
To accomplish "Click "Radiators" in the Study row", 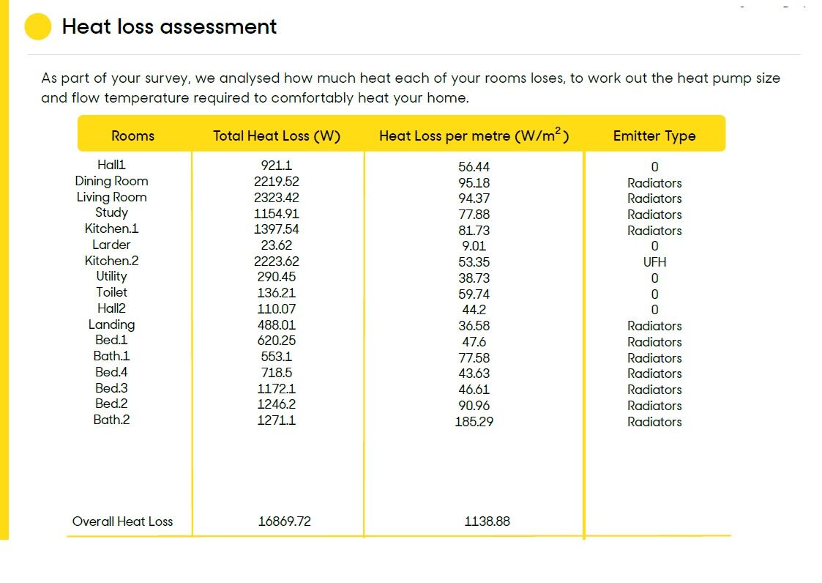I will 655,215.
